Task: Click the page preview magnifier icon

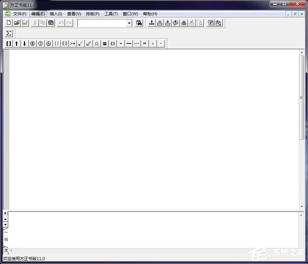Action: click(200, 23)
